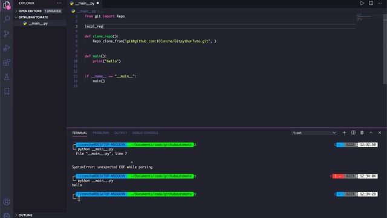Click the if __name__ line 13
This screenshot has width=387, height=218.
coord(110,76)
